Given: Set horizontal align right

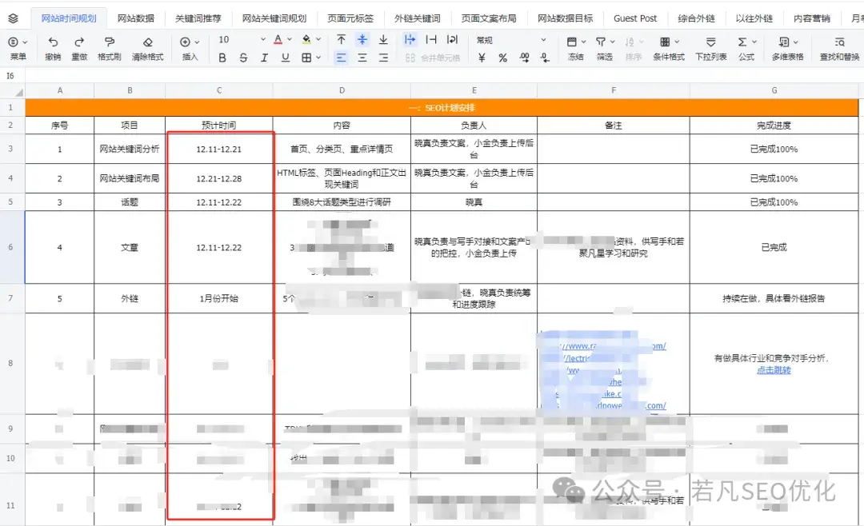Looking at the screenshot, I should pyautogui.click(x=383, y=58).
